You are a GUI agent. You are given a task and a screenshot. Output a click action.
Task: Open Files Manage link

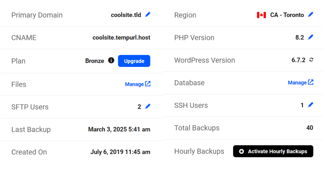tap(138, 84)
